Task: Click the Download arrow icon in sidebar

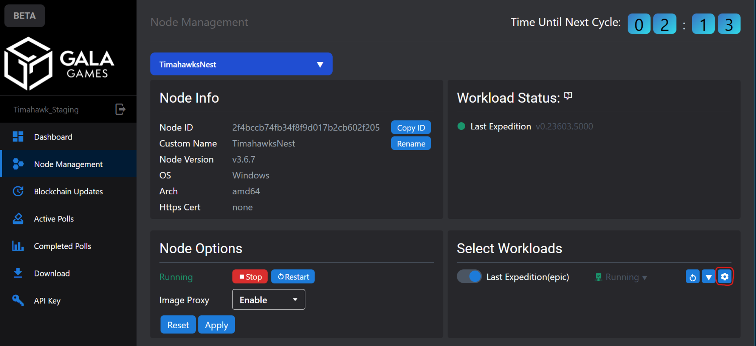Action: click(x=18, y=273)
